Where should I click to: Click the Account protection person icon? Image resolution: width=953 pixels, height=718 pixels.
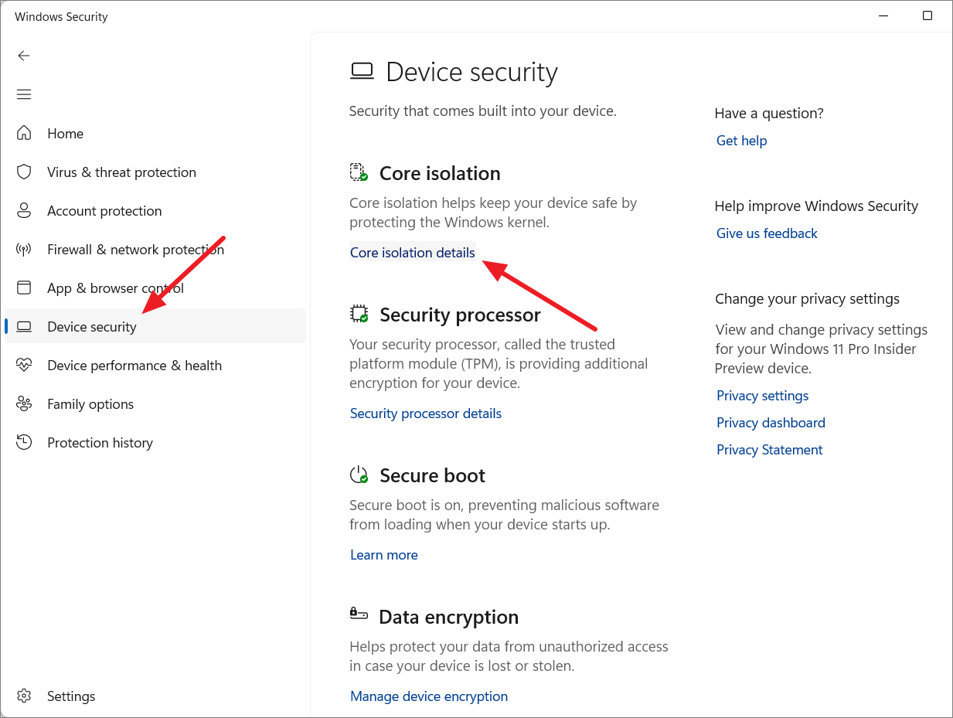pyautogui.click(x=24, y=210)
